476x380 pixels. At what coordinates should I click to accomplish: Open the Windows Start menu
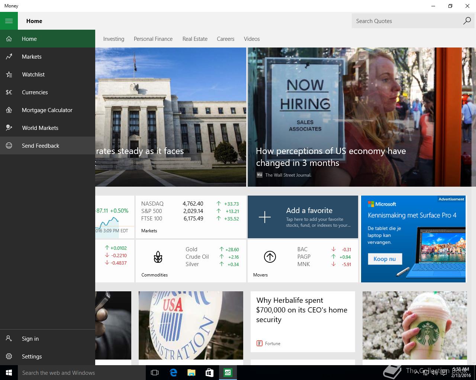[x=9, y=373]
